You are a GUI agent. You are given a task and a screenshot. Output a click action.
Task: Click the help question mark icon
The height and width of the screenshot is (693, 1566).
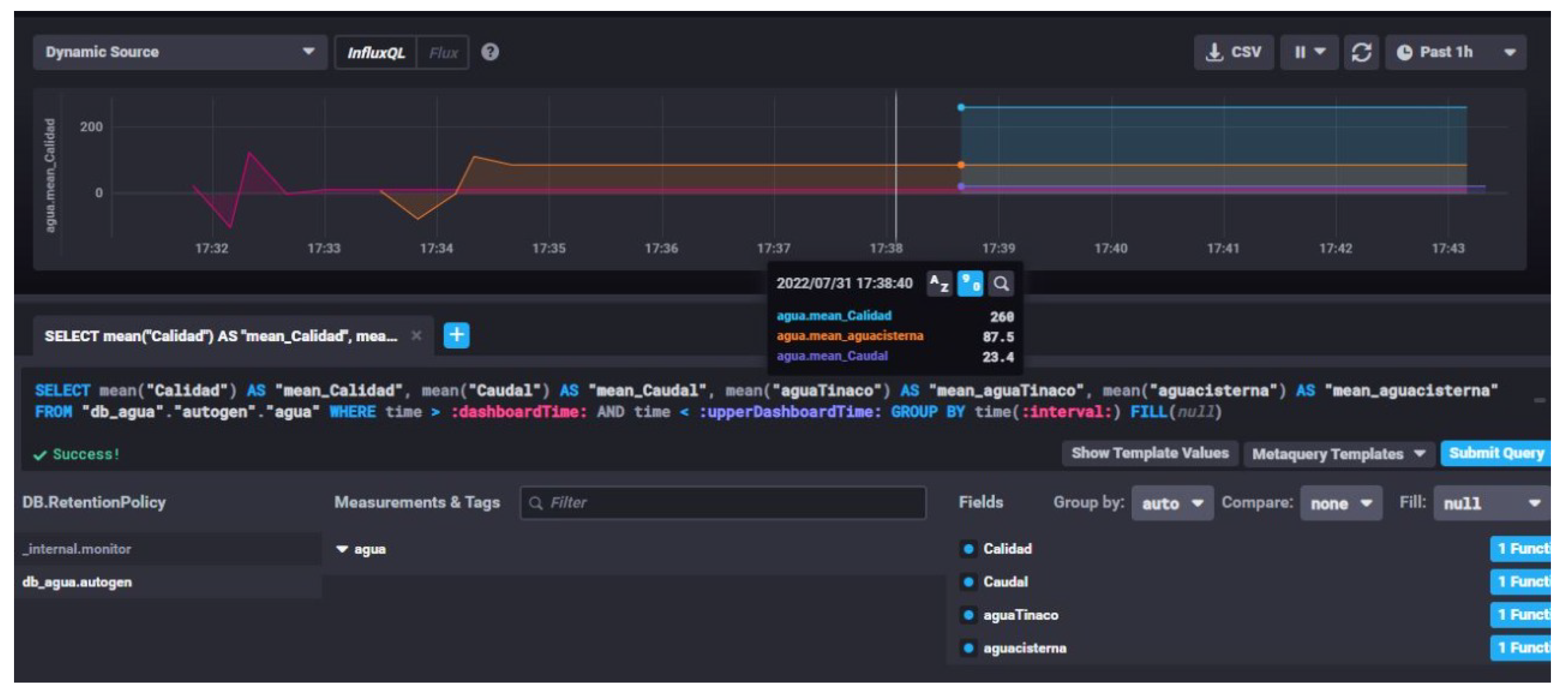pos(490,52)
